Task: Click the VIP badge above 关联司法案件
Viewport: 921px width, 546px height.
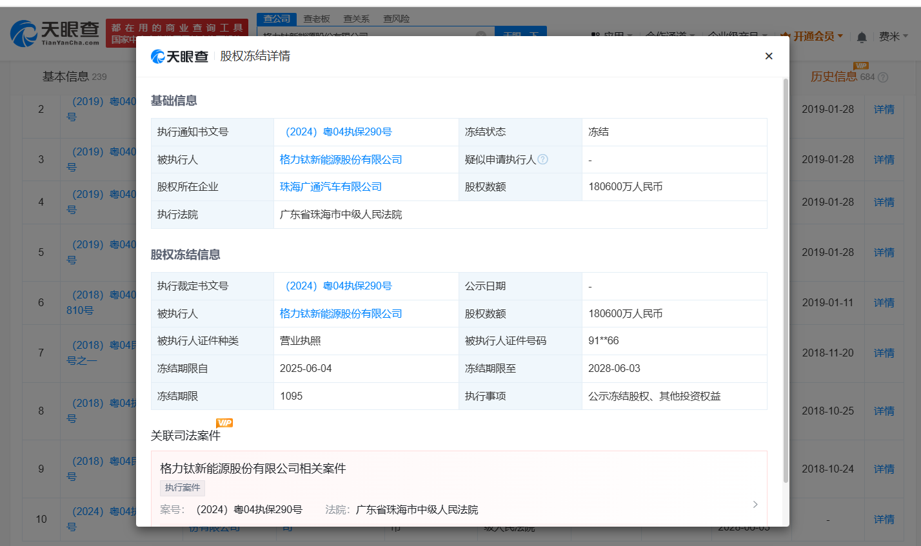Action: point(224,423)
